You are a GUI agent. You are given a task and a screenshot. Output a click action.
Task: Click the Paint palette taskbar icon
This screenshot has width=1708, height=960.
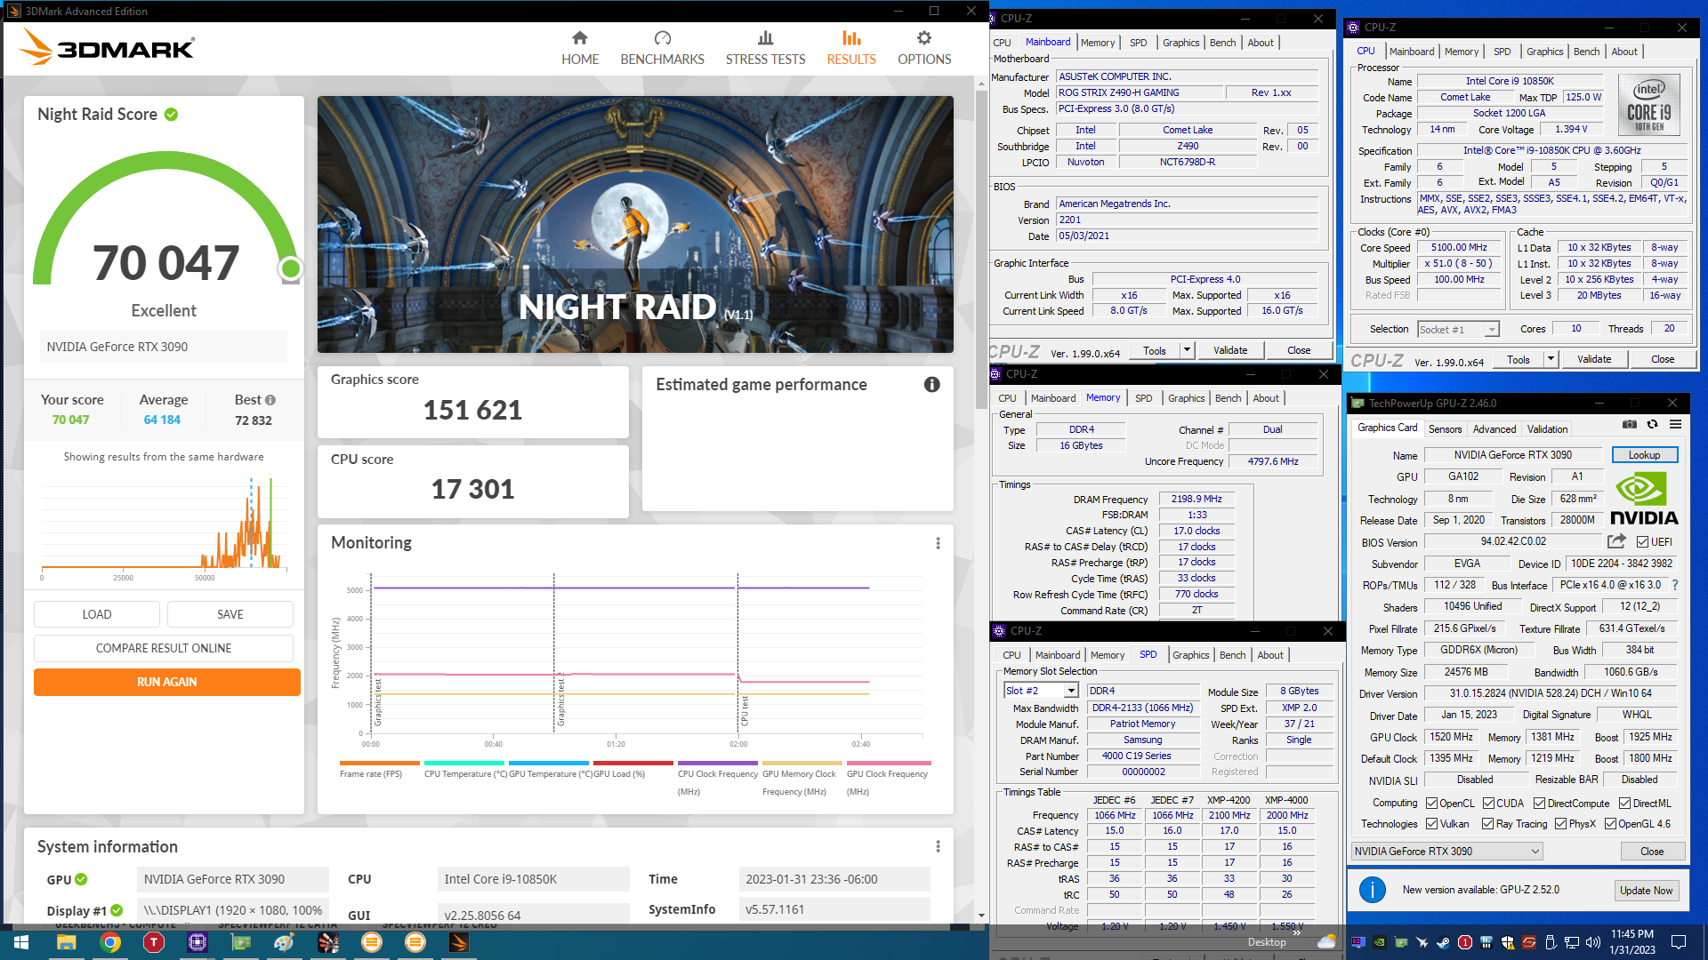pyautogui.click(x=285, y=942)
